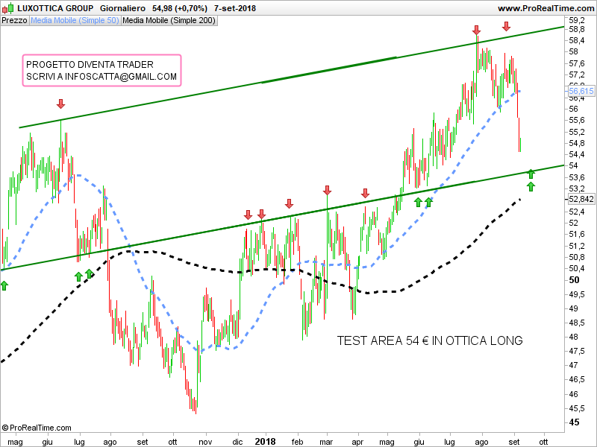Open the Prezzo tab
Screen dimensions: 597x447
[x=14, y=20]
